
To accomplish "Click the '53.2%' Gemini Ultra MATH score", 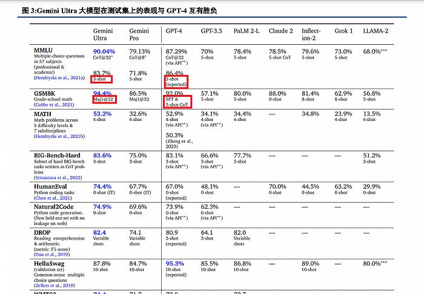I will (102, 114).
